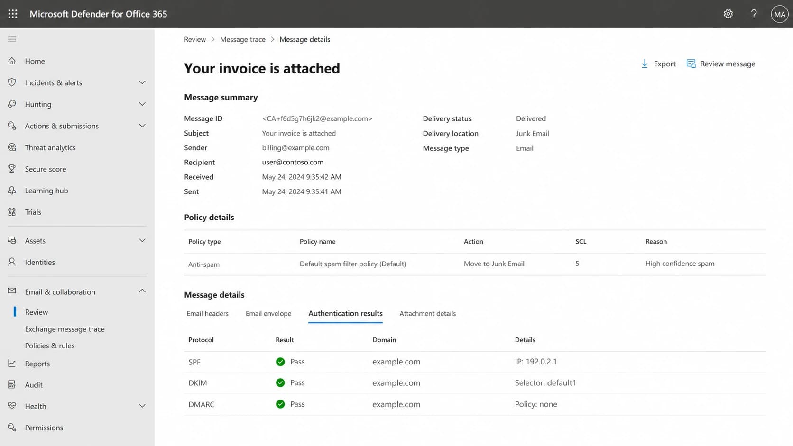Open the settings gear icon
The image size is (793, 446).
[728, 14]
